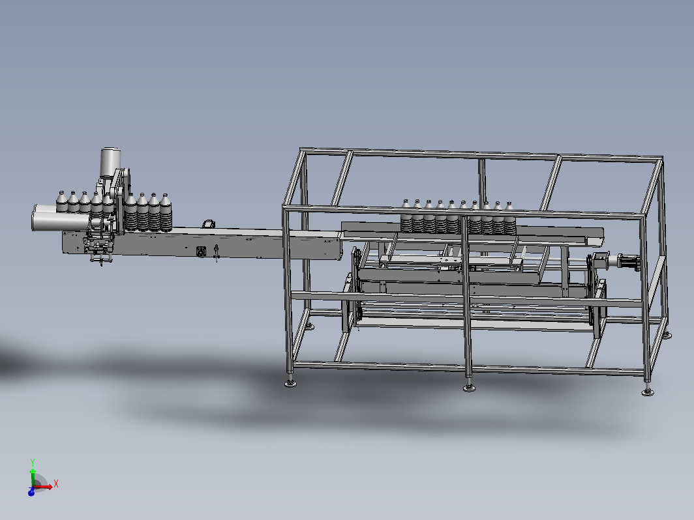Select the small bracket on top of the conveyor
Viewport: 694px width, 520px height.
[x=209, y=224]
